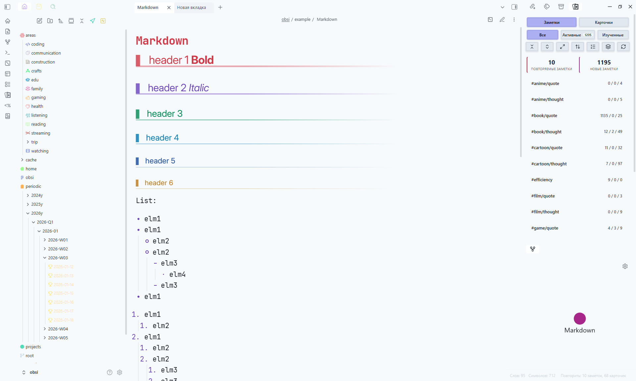
Task: Collapse all decks in review panel
Action: pyautogui.click(x=532, y=47)
